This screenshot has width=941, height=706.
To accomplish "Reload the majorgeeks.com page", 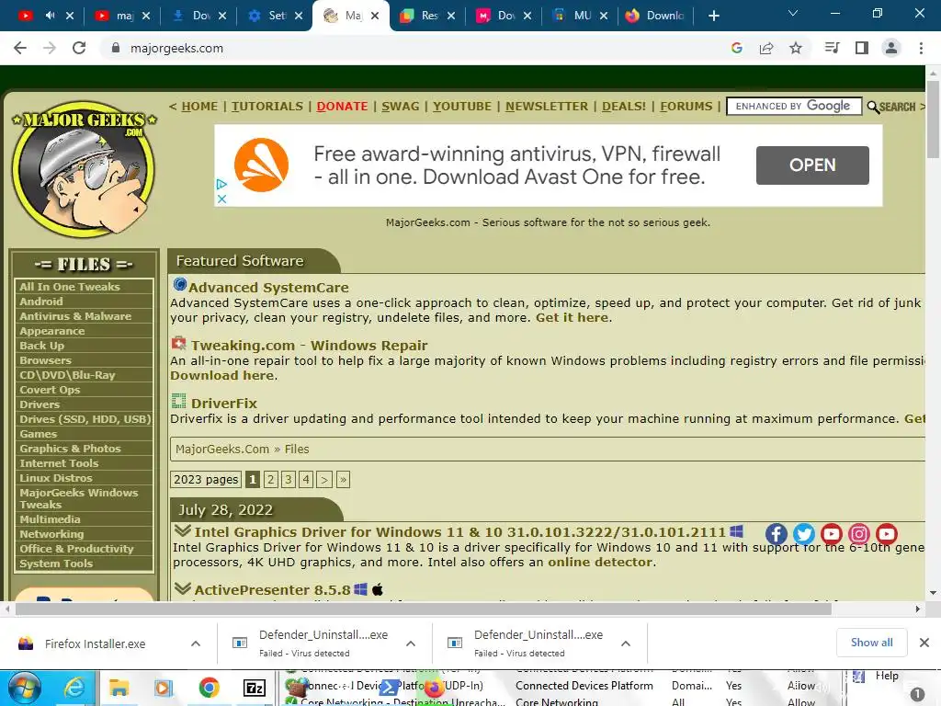I will (79, 48).
